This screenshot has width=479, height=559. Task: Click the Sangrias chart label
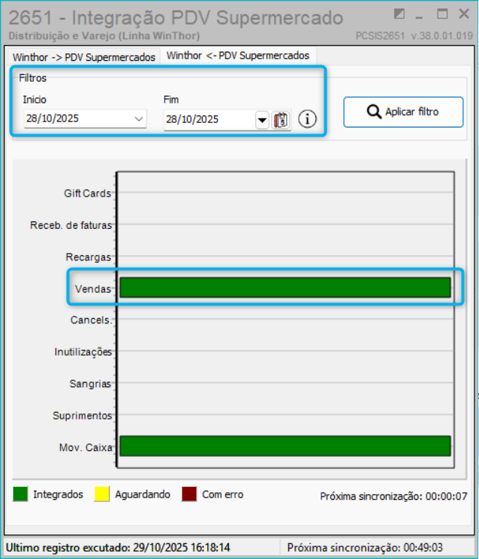[x=90, y=383]
